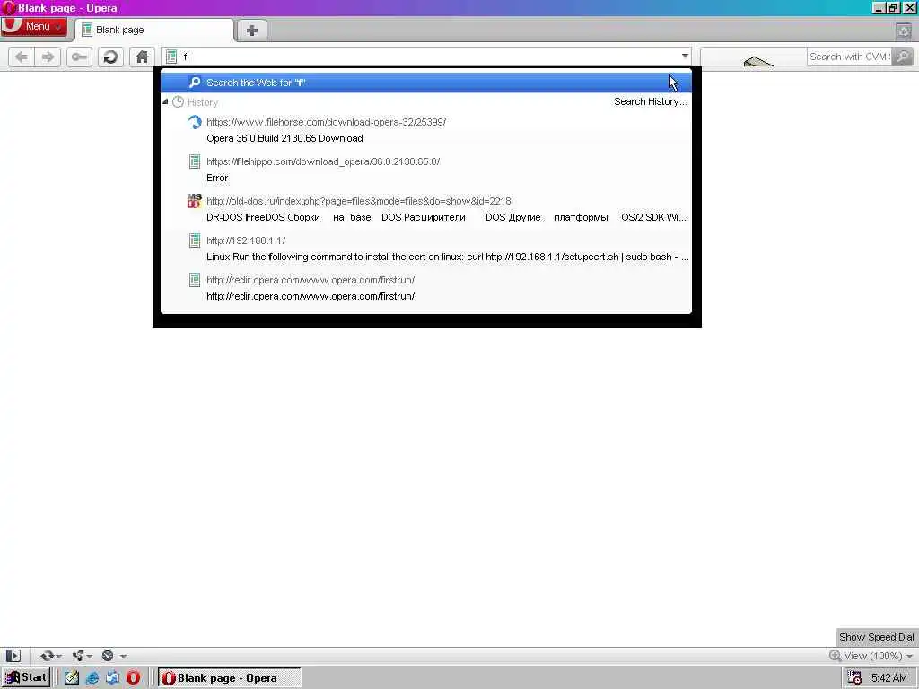Click the page icon next to filehippo.com entry

click(x=195, y=161)
